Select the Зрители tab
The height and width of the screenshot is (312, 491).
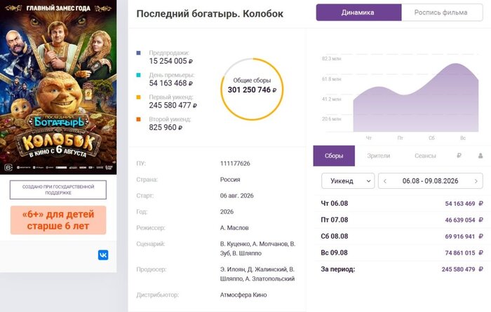click(x=378, y=155)
